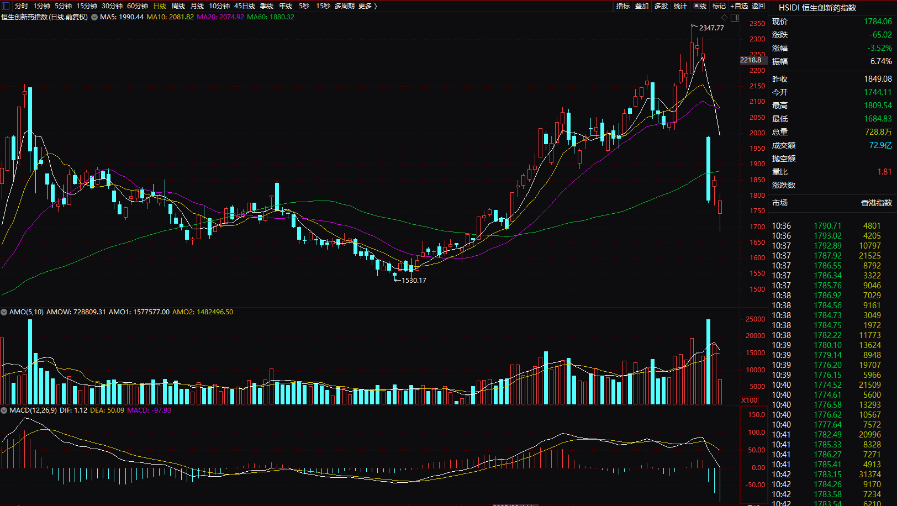Screen dimensions: 897x506
Task: Expand the MA indicator dropdown arrow
Action: click(x=94, y=17)
